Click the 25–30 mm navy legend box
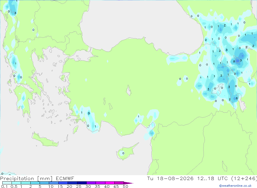Image resolution: width=257 pixels, height=188 pixels. pos(82,183)
